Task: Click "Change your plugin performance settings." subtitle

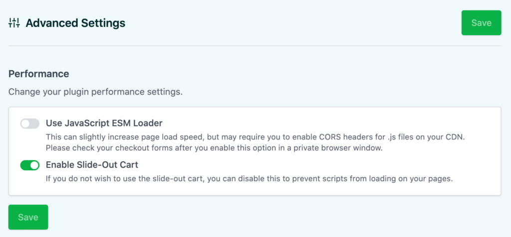Action: [x=95, y=92]
